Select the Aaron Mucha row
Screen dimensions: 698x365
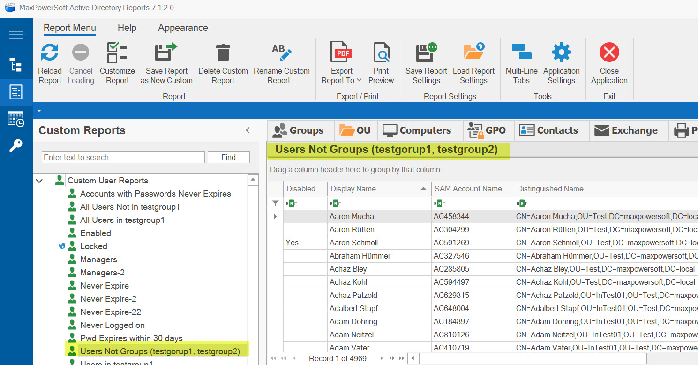click(483, 217)
